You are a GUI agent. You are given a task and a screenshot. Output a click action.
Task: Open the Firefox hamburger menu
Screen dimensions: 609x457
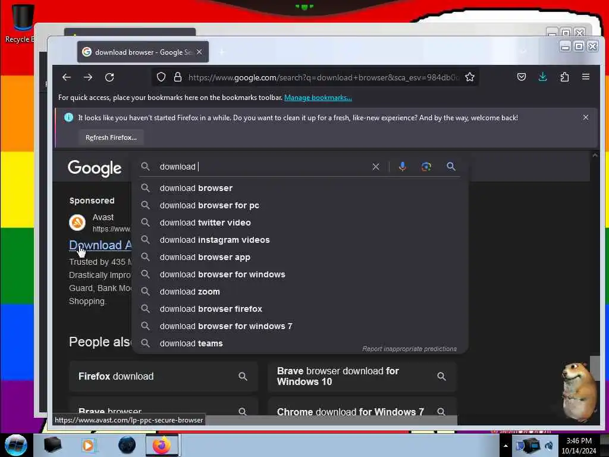[x=586, y=77]
